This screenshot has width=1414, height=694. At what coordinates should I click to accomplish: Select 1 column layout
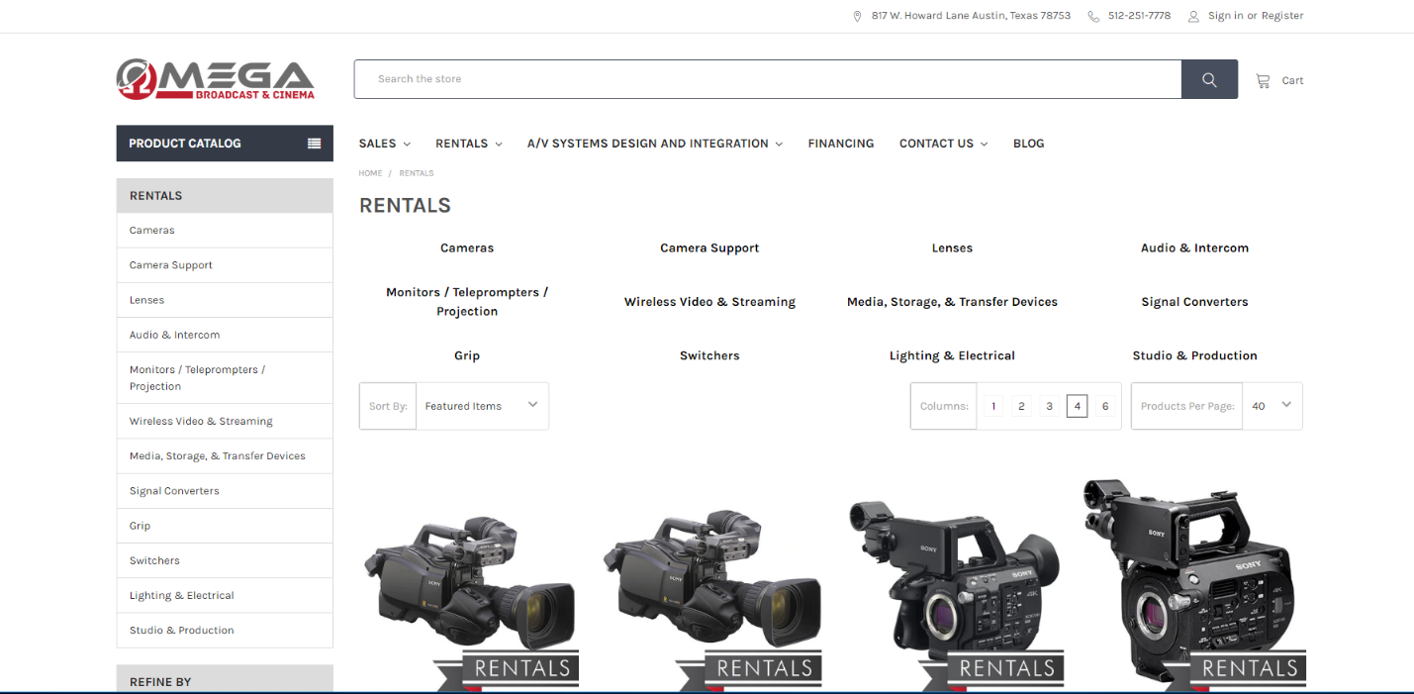pyautogui.click(x=992, y=406)
